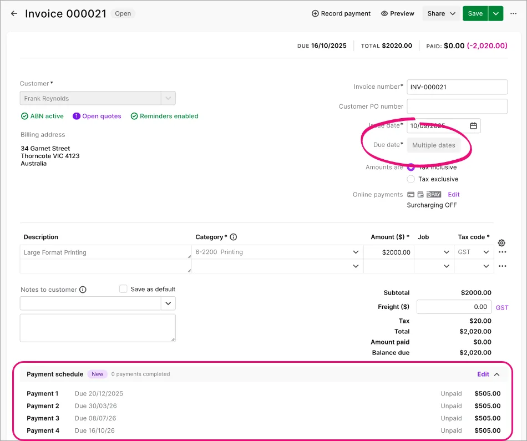The height and width of the screenshot is (441, 527).
Task: Select the Payment 1 Due 20/12/2025 row
Action: pos(263,394)
